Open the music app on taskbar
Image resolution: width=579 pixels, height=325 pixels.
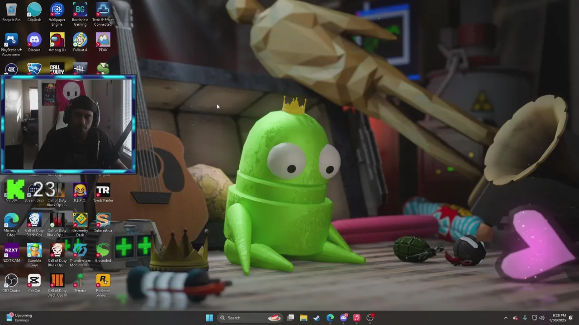pos(356,318)
